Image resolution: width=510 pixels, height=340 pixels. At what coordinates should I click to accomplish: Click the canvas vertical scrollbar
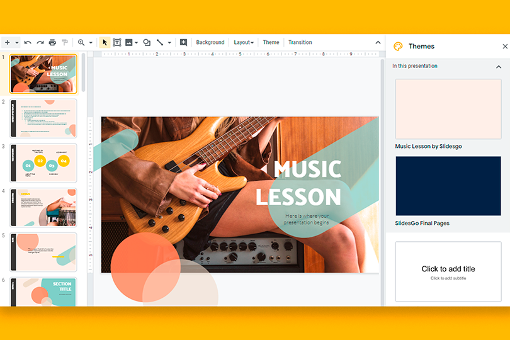tap(382, 182)
